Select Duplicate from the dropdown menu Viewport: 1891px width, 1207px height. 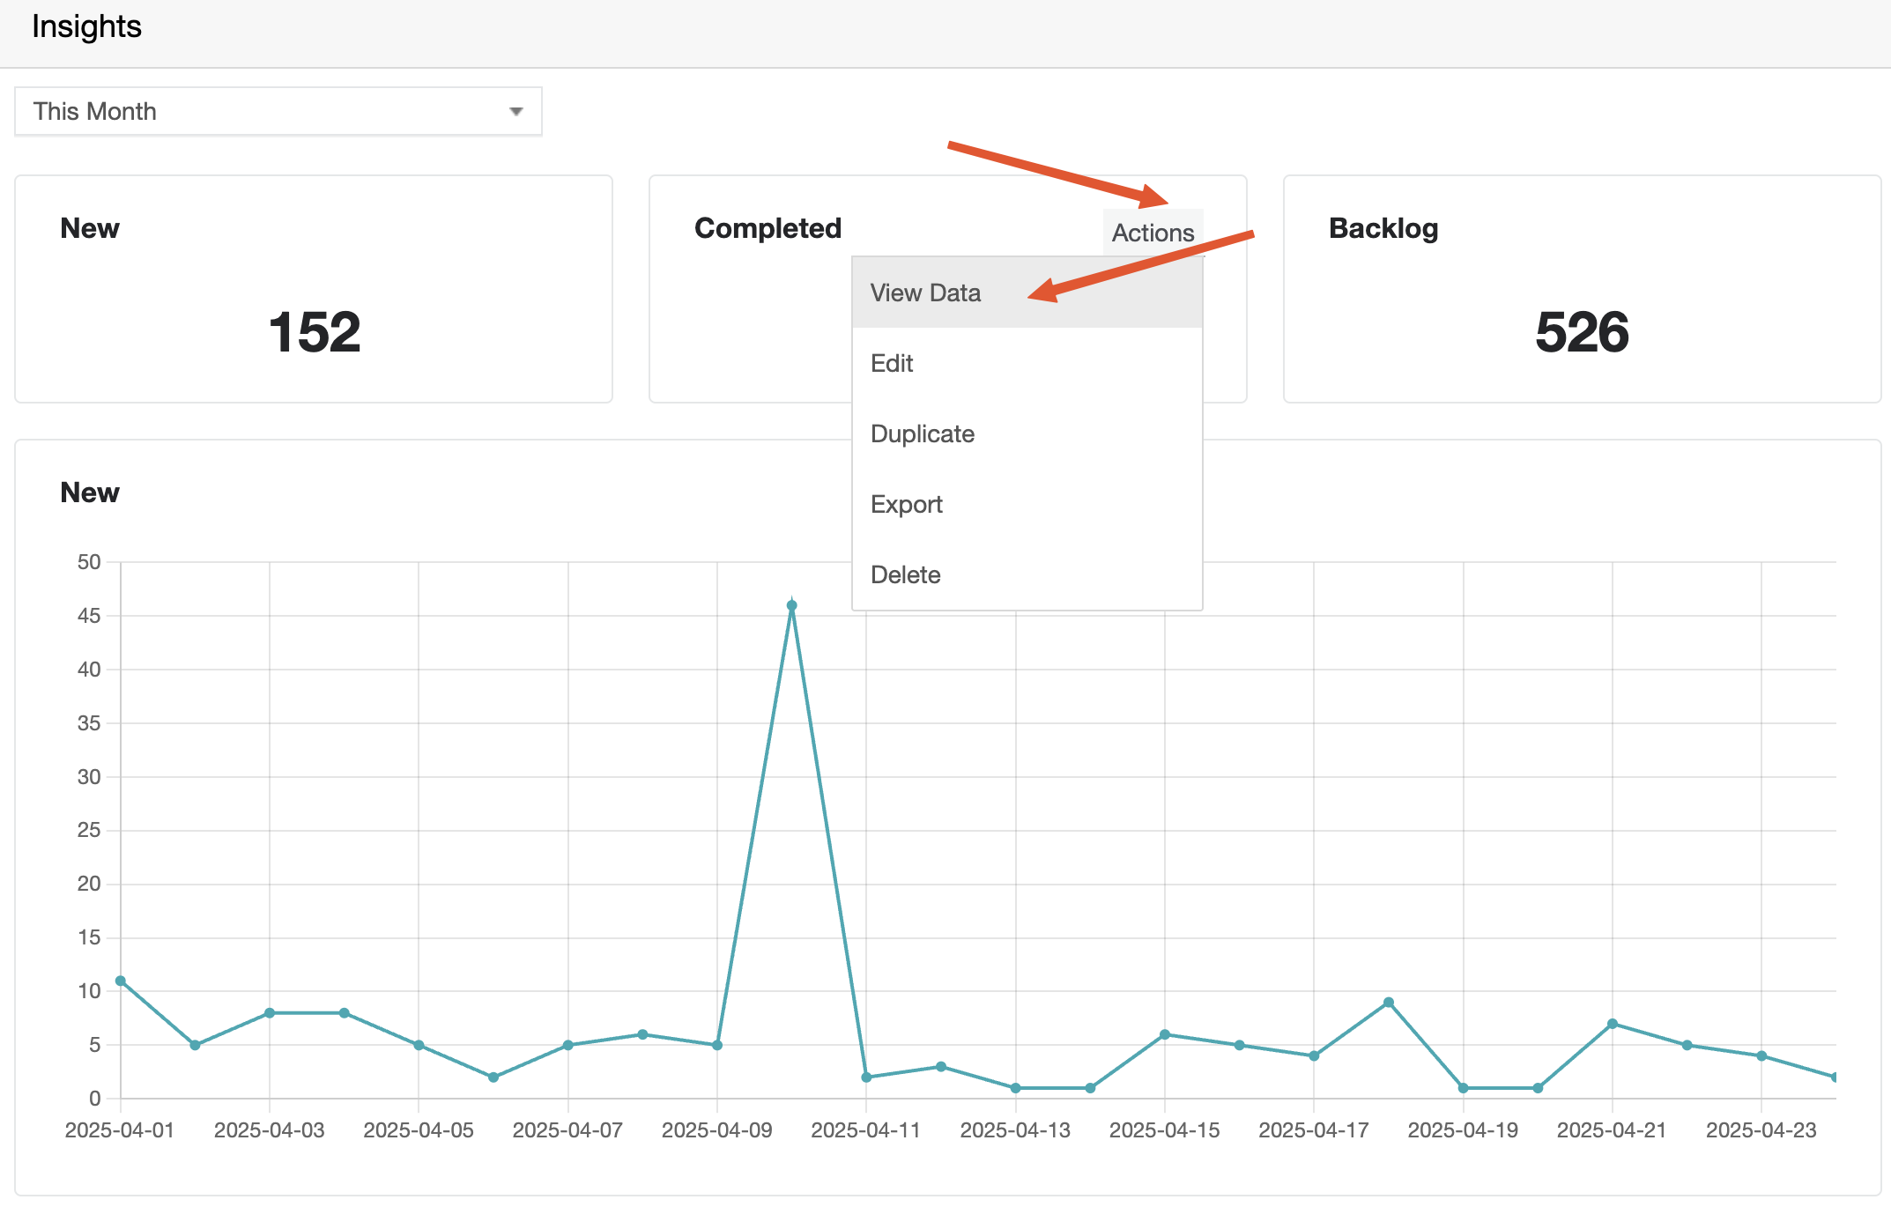(x=922, y=433)
